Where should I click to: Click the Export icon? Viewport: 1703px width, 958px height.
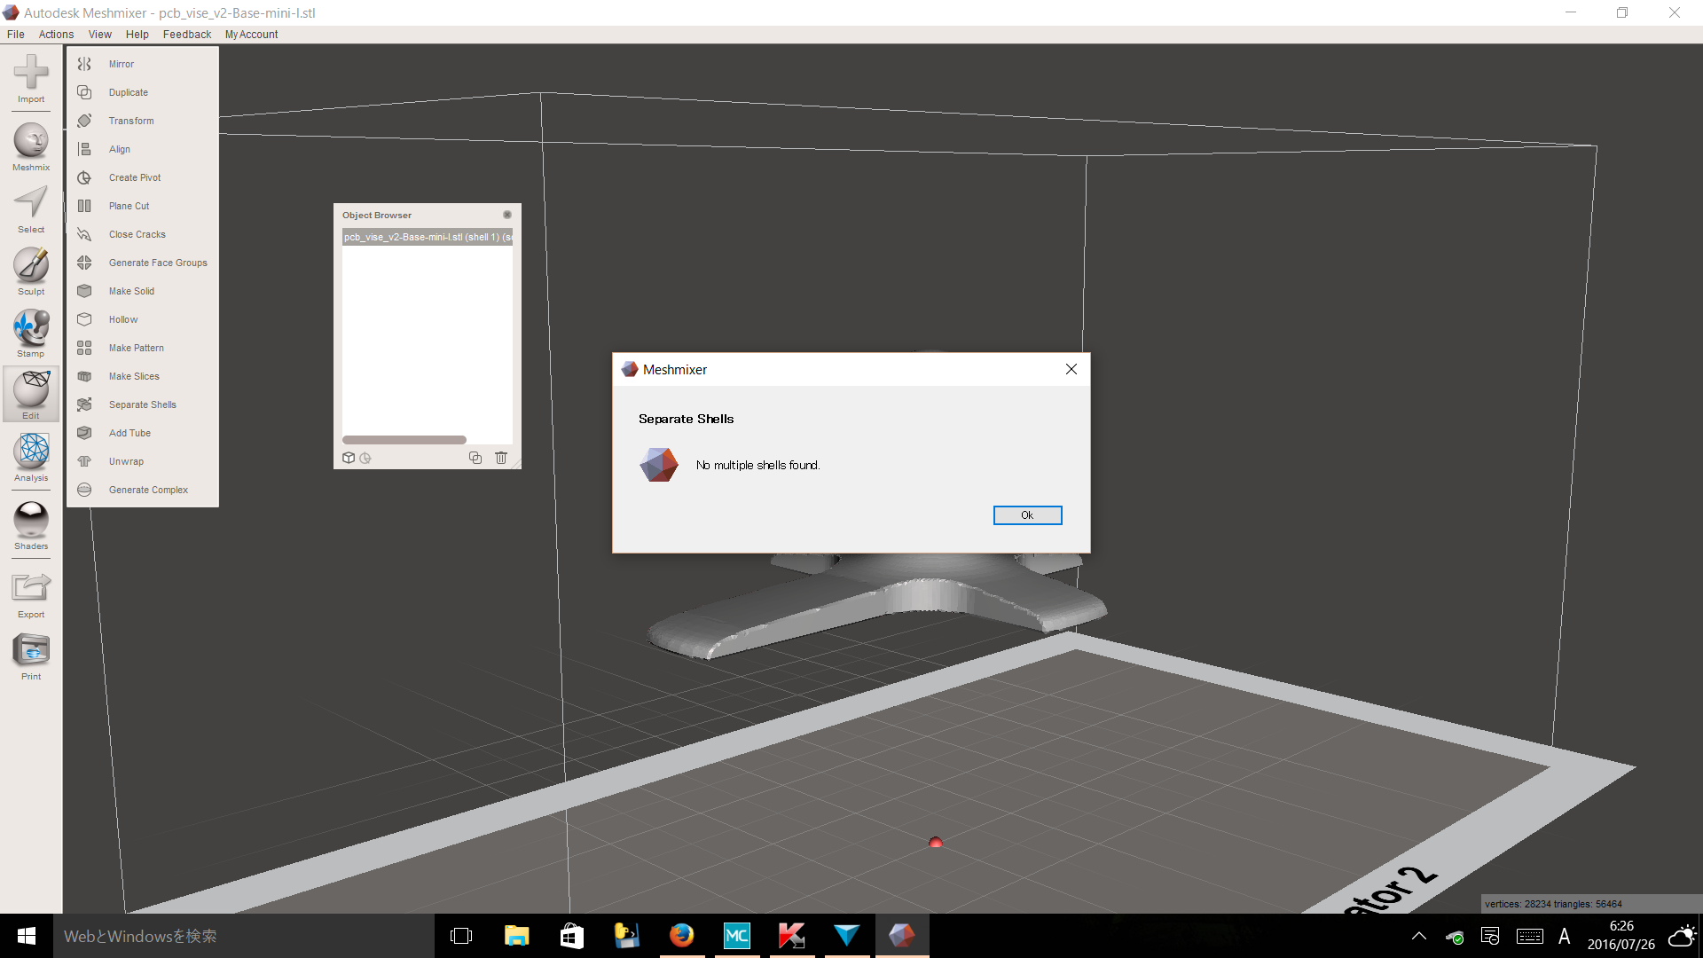tap(31, 594)
